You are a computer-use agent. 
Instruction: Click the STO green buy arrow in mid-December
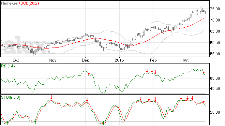pos(103,123)
